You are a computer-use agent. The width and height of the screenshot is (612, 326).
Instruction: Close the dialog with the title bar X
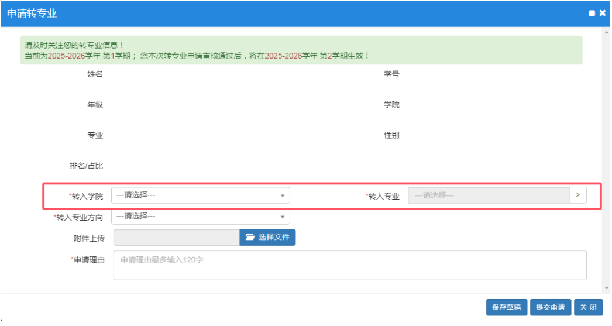[602, 13]
